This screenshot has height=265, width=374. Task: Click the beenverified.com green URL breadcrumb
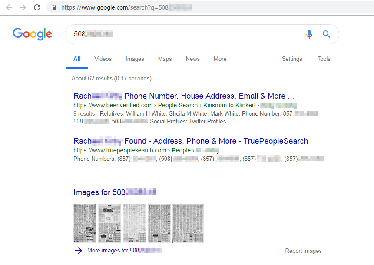click(185, 105)
